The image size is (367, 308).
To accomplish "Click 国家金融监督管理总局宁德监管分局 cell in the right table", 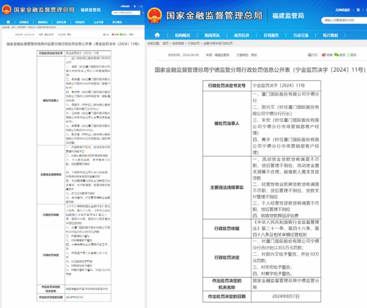I will pyautogui.click(x=286, y=284).
